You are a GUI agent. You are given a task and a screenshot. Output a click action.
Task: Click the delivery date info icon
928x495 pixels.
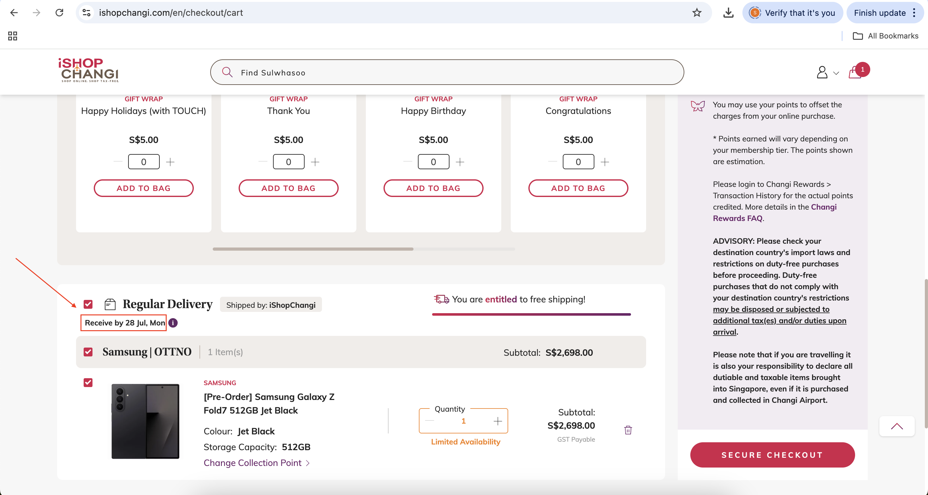(173, 323)
